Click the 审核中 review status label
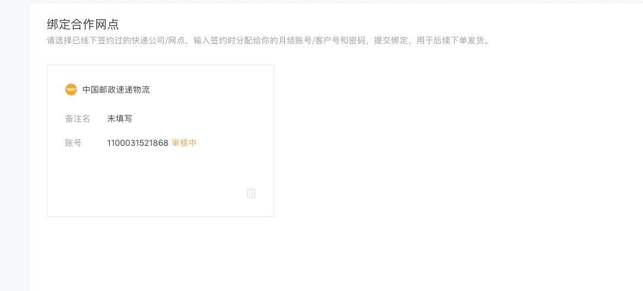The height and width of the screenshot is (291, 643). pos(184,143)
